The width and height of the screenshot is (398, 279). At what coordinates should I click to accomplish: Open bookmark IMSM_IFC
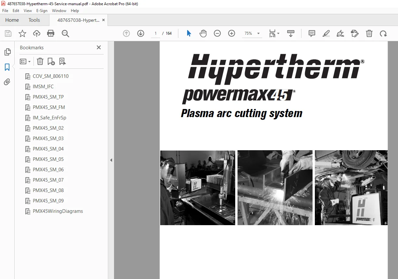tap(43, 87)
